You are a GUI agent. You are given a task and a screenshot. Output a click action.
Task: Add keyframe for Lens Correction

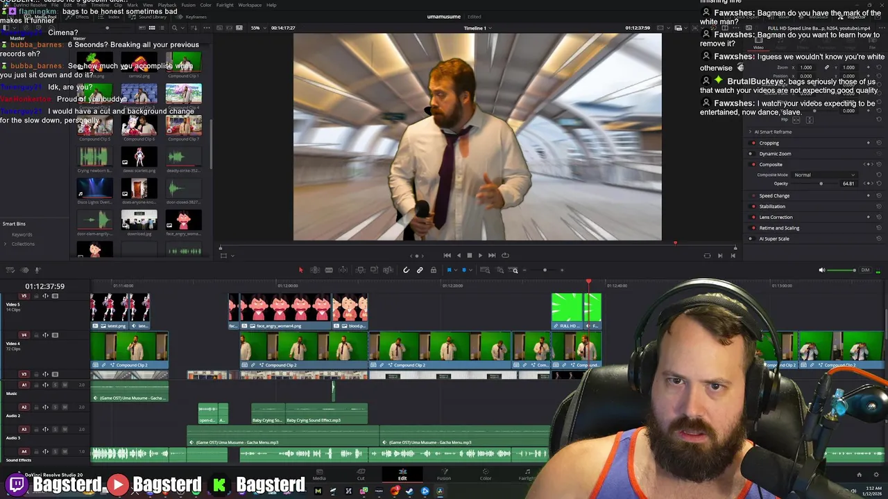[869, 217]
